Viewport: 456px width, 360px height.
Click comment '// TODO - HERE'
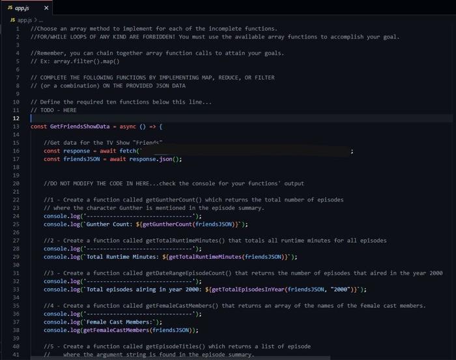click(54, 110)
